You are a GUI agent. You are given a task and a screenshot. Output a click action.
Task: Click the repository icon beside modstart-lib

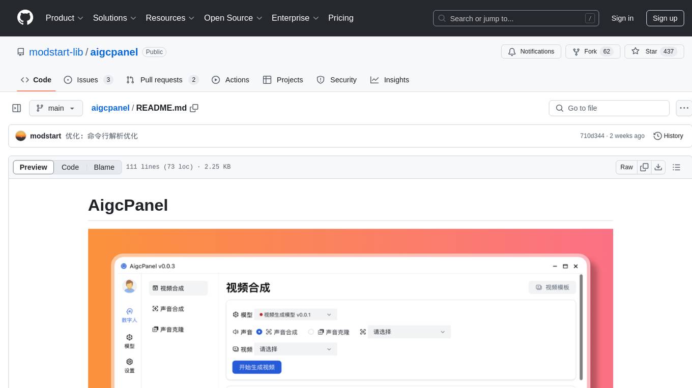click(20, 52)
